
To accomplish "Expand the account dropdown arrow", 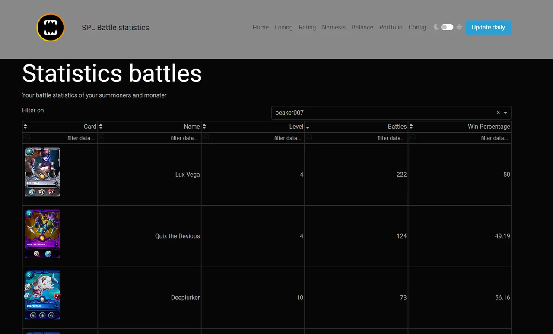I will coord(505,113).
